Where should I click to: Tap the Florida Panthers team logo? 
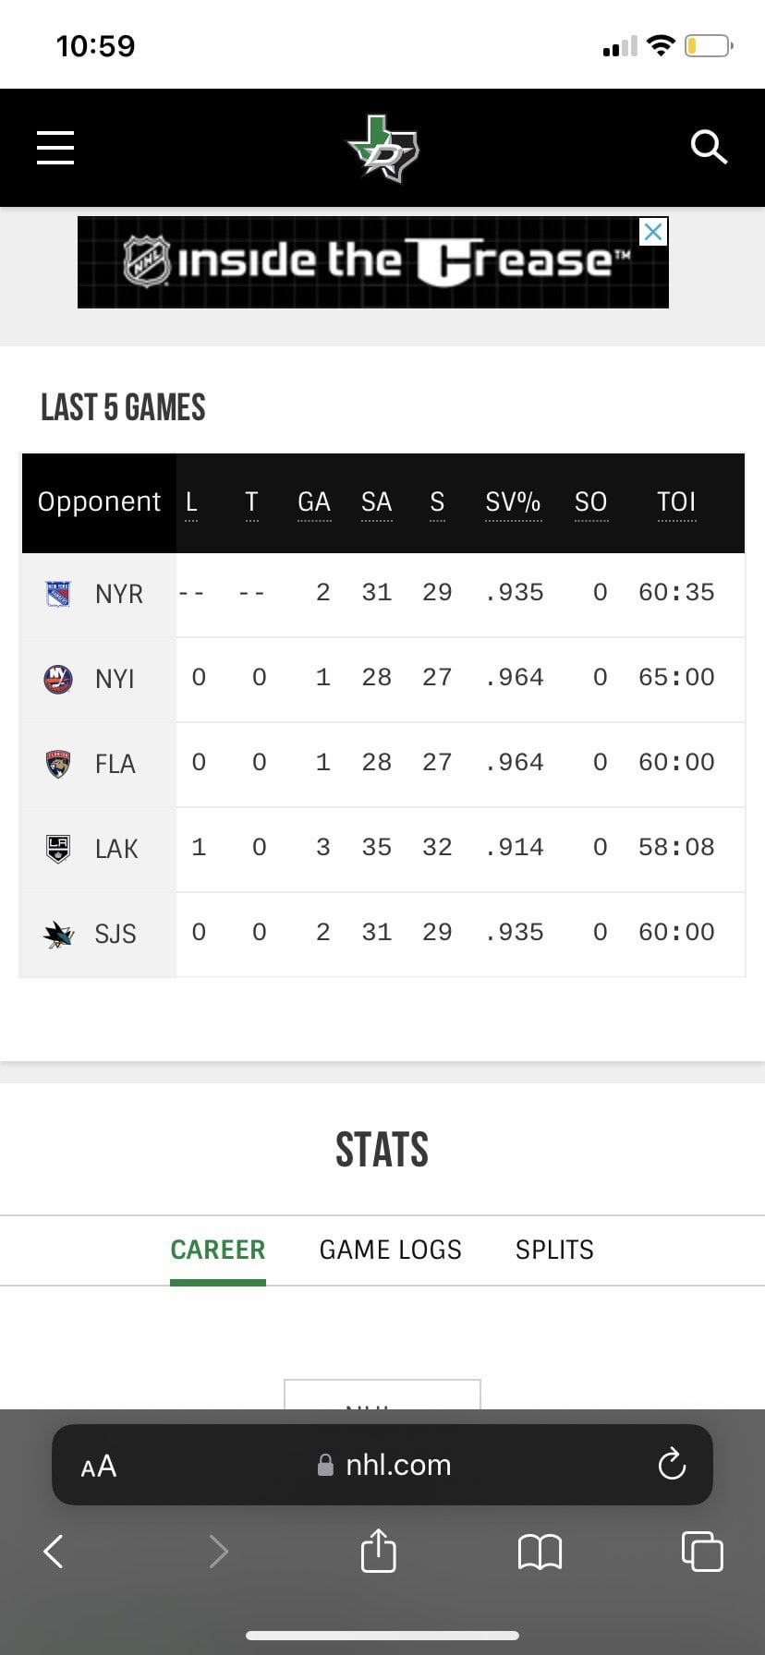coord(58,764)
